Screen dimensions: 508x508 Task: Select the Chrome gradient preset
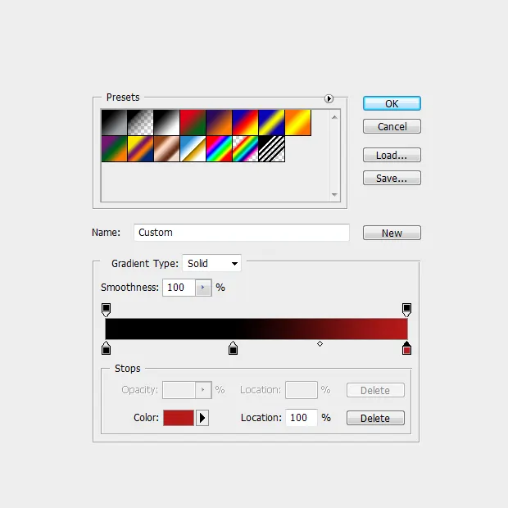[193, 149]
